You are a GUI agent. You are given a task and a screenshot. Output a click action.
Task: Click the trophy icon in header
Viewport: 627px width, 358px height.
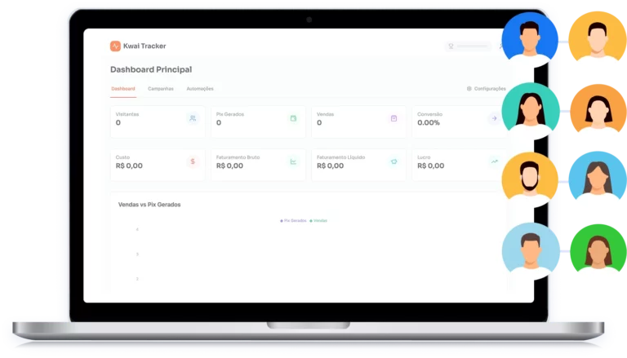click(451, 46)
